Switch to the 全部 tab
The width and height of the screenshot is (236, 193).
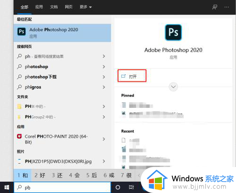coord(24,7)
